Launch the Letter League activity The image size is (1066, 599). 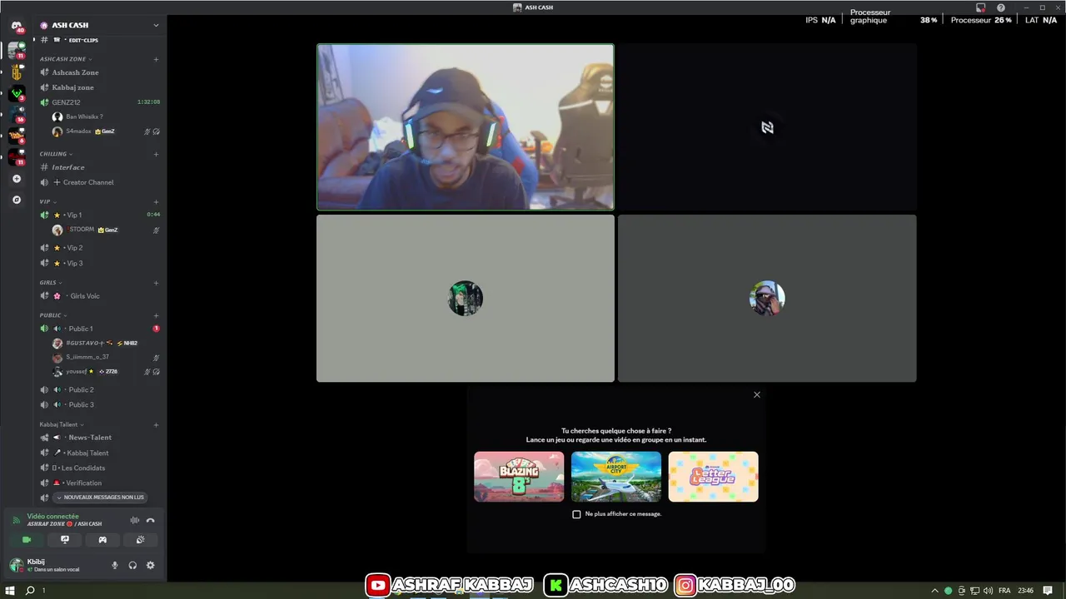click(x=713, y=477)
